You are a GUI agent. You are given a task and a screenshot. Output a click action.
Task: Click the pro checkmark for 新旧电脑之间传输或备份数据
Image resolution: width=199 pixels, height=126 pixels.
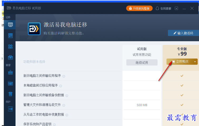[x=182, y=95]
